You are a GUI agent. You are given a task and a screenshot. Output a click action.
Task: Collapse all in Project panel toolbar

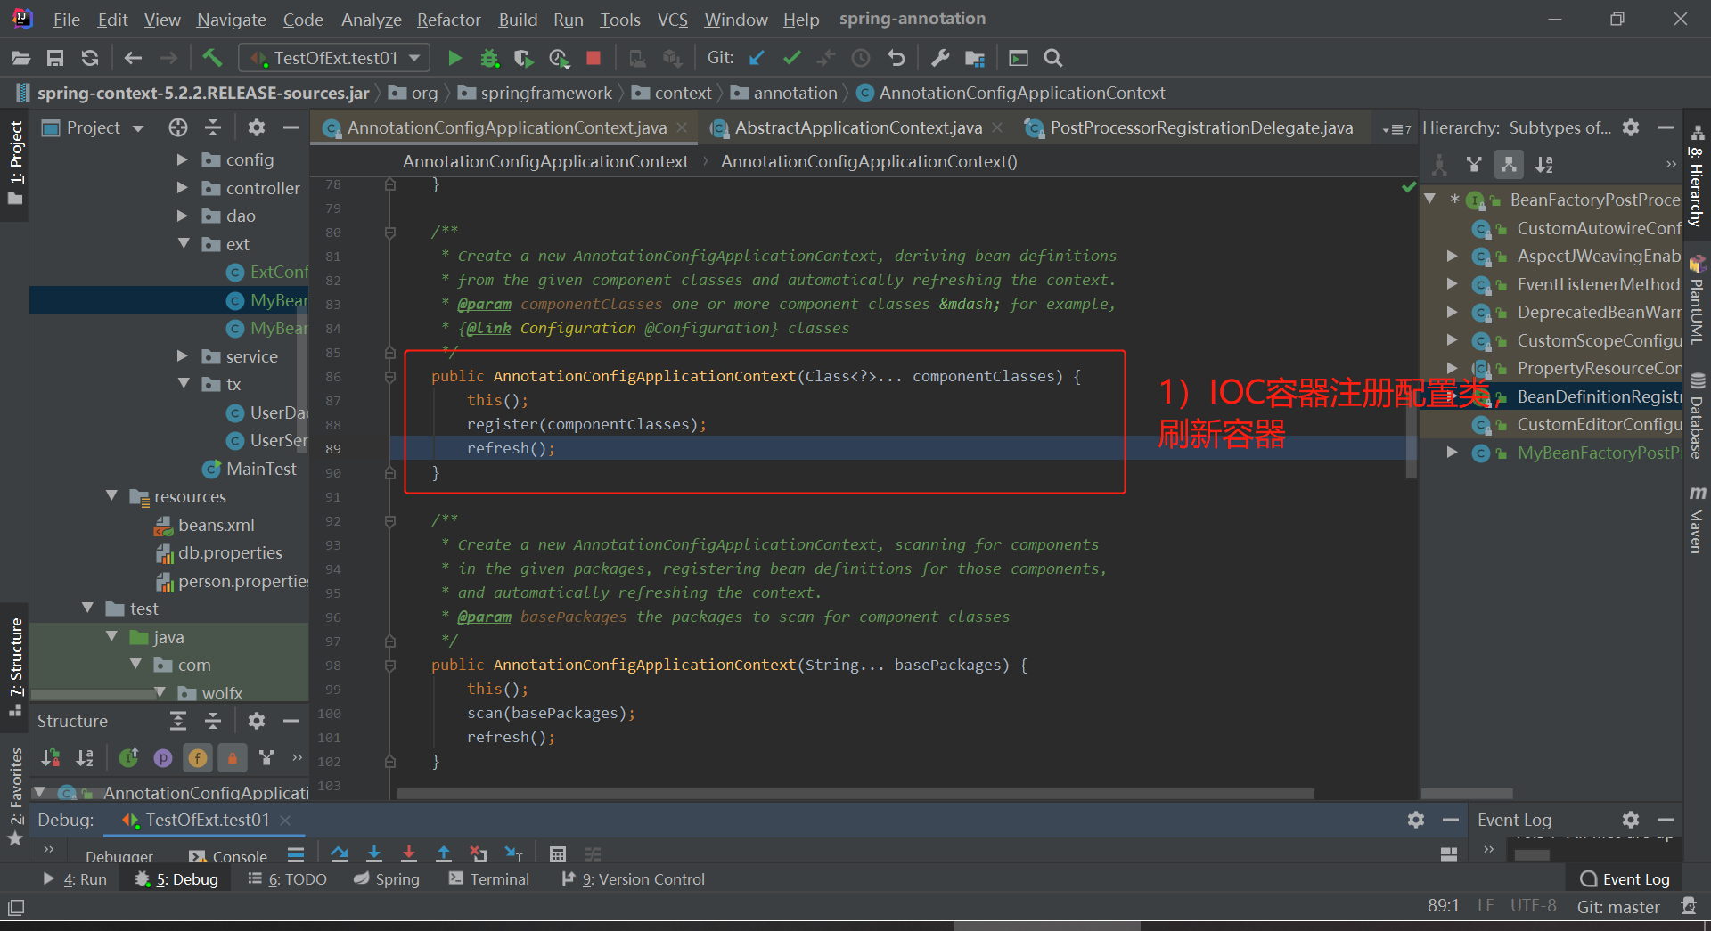[213, 127]
